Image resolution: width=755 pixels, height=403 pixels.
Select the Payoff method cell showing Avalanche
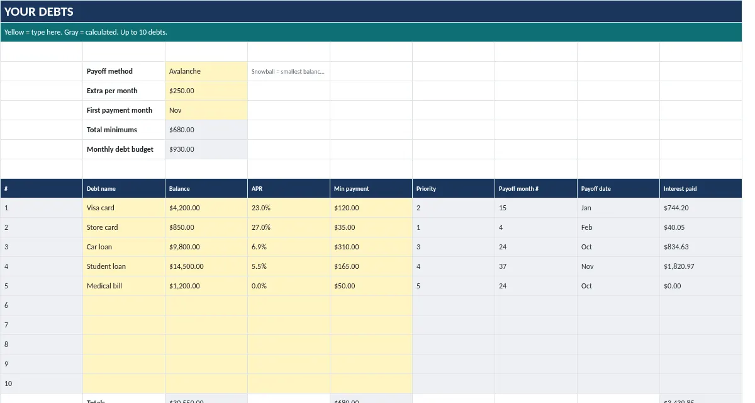206,71
